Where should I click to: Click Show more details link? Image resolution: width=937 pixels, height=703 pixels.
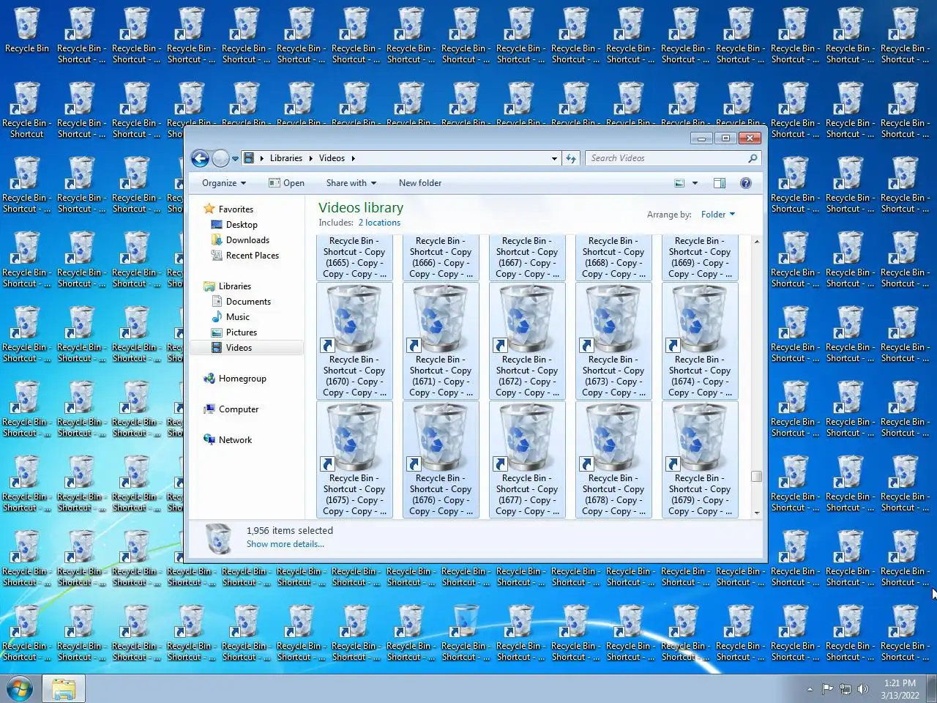[285, 544]
